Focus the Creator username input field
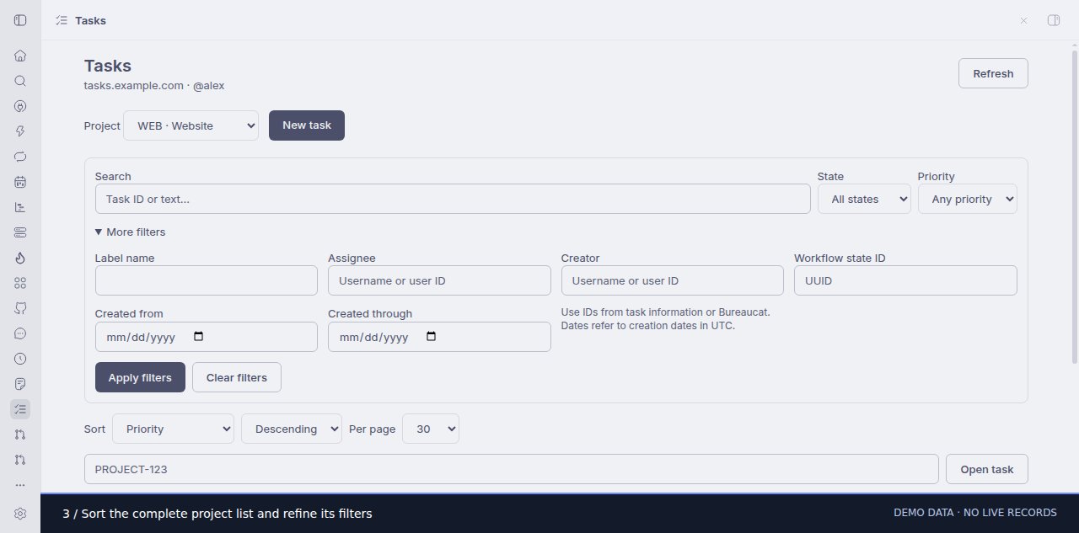The image size is (1079, 533). point(673,280)
